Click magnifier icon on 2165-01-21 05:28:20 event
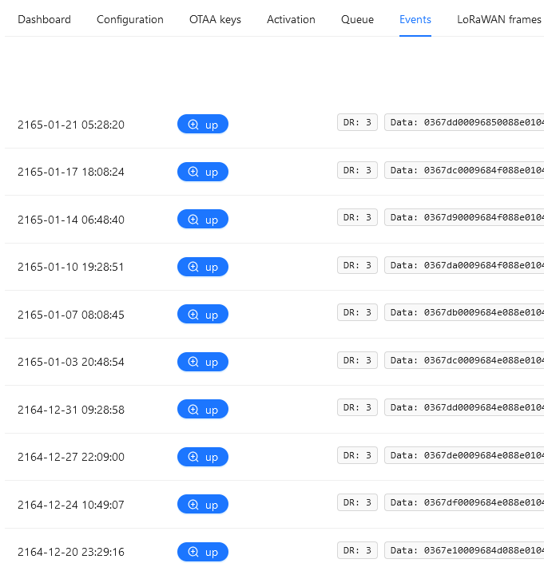 click(193, 125)
